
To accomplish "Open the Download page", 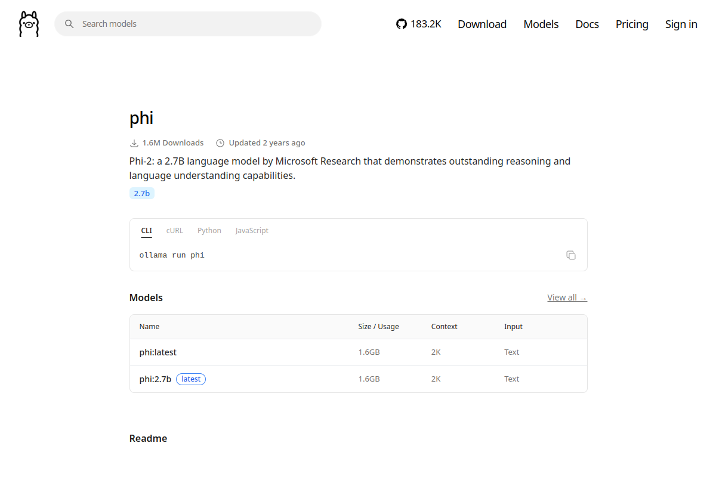I will pyautogui.click(x=482, y=24).
